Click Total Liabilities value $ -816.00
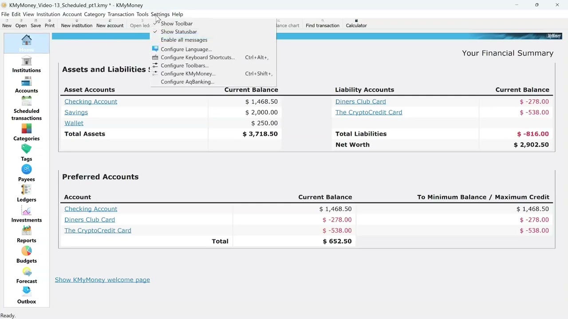Screen dimensions: 568x319 pyautogui.click(x=533, y=134)
